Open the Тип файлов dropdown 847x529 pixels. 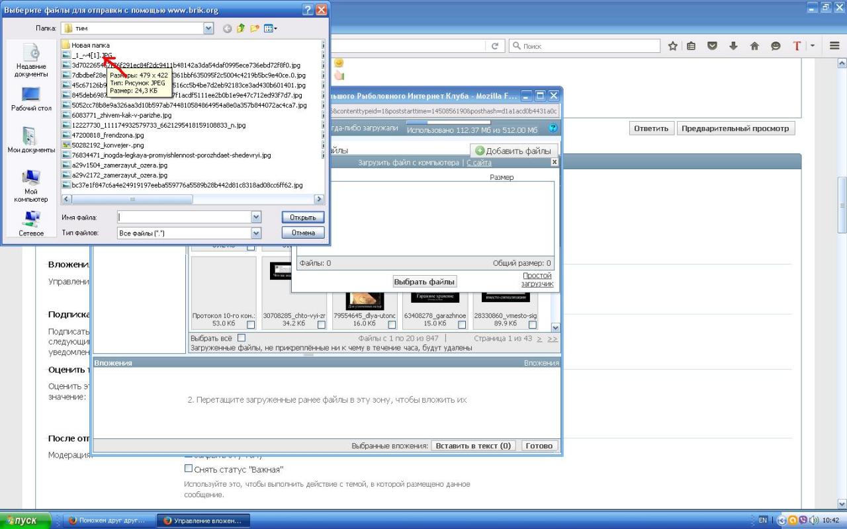click(x=256, y=233)
